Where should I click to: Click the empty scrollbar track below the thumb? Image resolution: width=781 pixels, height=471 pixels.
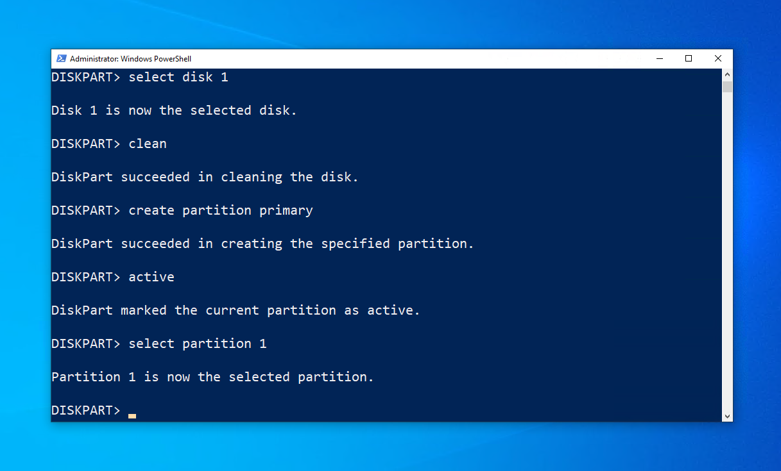[727, 256]
